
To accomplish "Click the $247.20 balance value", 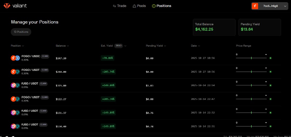I will (61, 58).
